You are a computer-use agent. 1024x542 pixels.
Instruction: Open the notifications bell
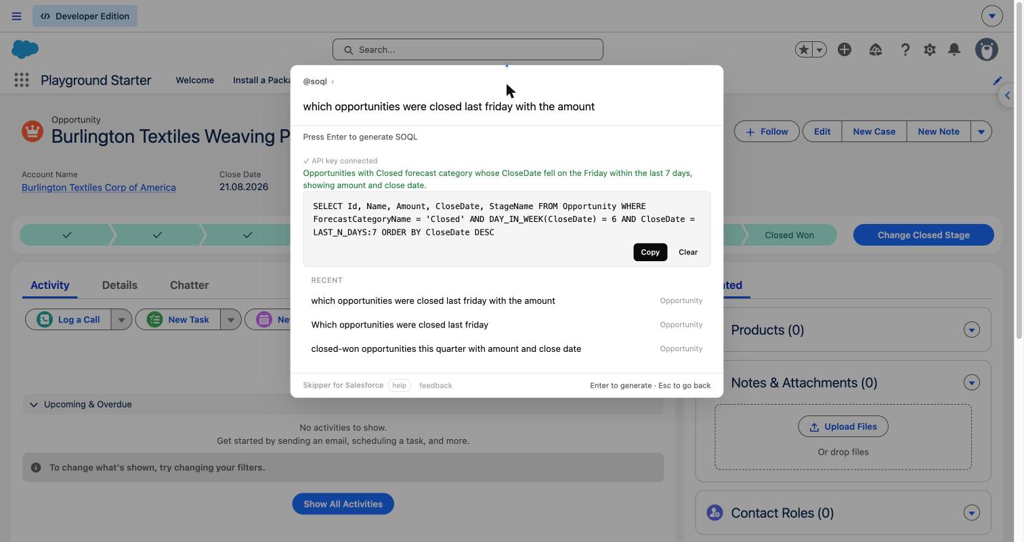(x=954, y=49)
